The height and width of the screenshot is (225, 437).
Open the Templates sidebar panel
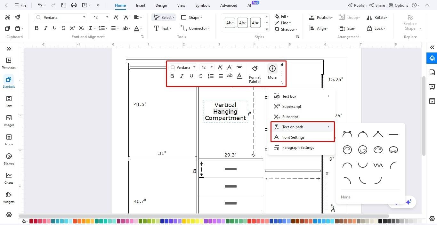[9, 63]
